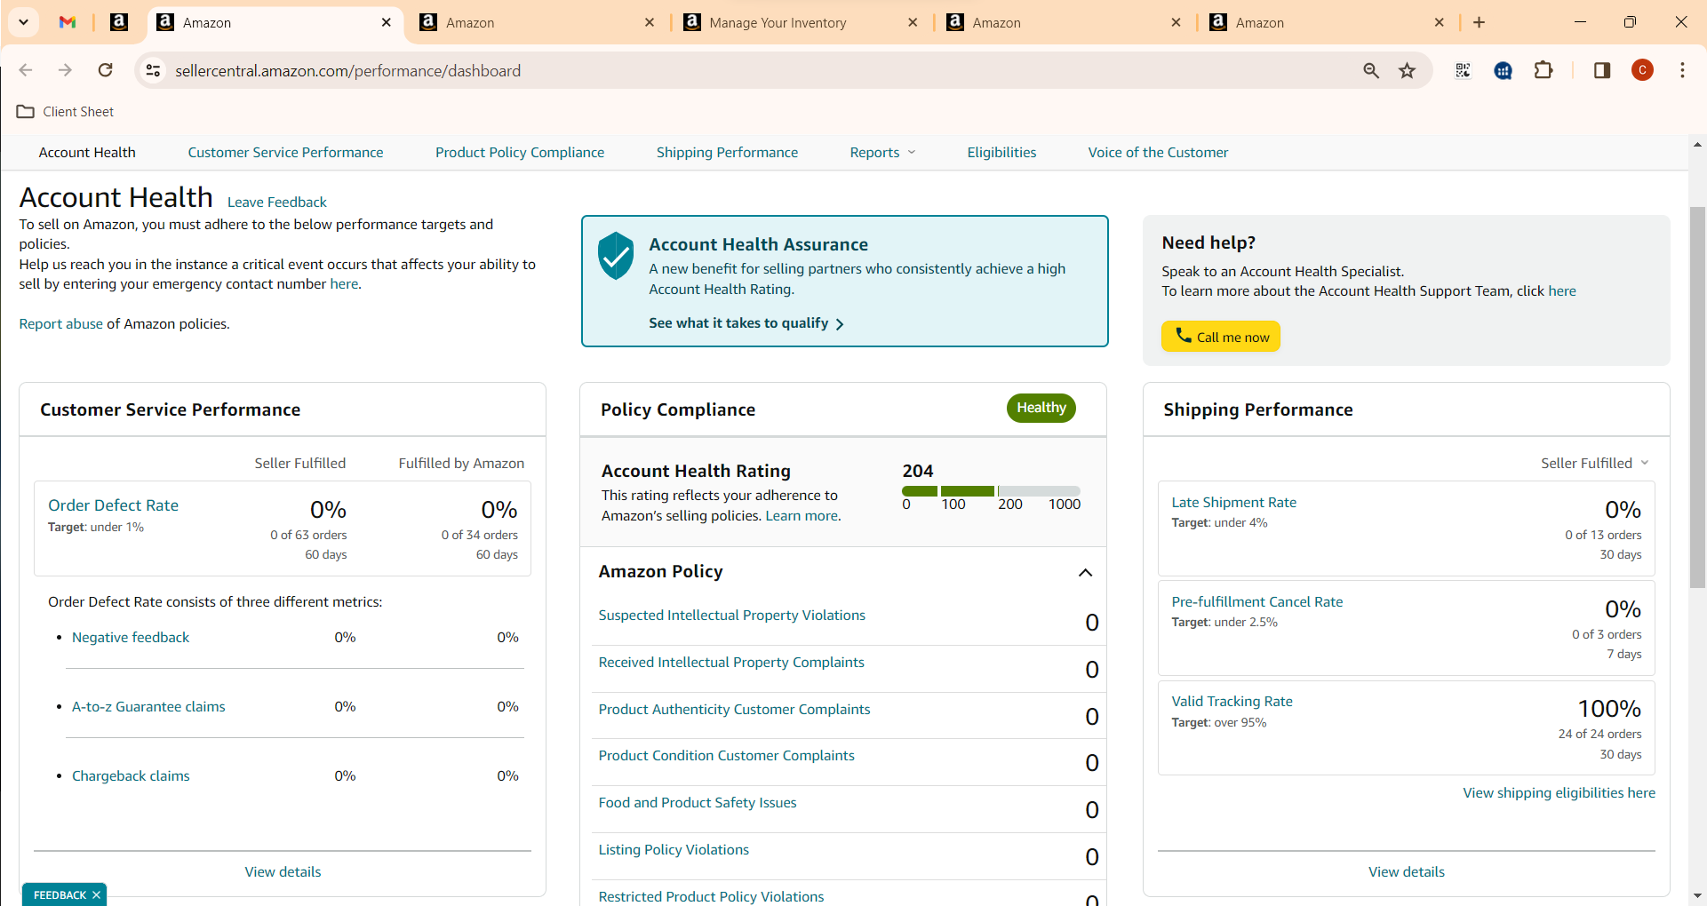Go back to the previous page

tap(26, 70)
